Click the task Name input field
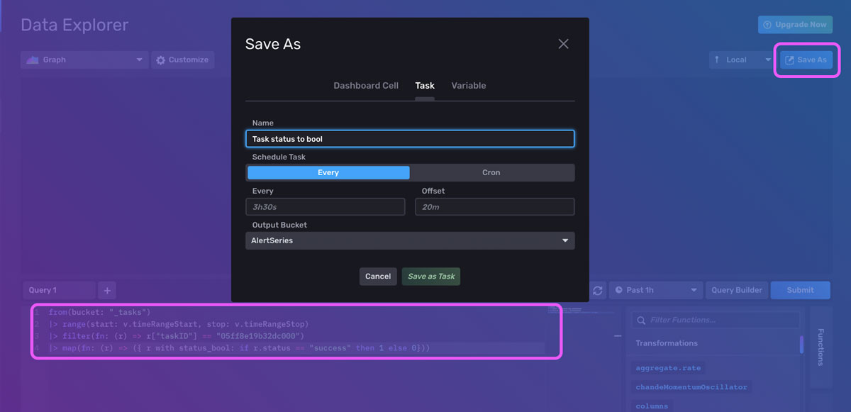 410,138
